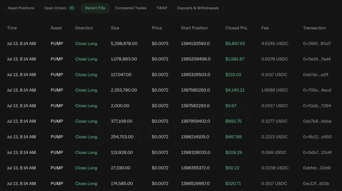Go to the Completed Trades tab
The image size is (342, 191).
130,8
